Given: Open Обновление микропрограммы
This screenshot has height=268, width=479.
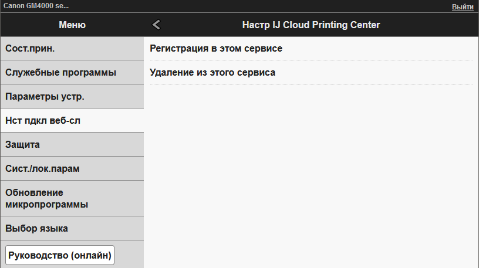Looking at the screenshot, I should (72, 198).
